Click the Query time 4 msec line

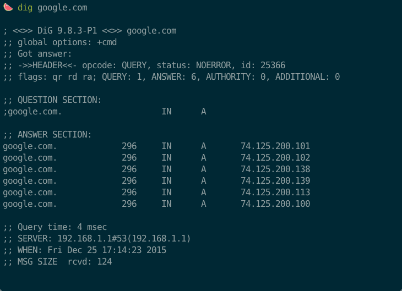click(55, 227)
